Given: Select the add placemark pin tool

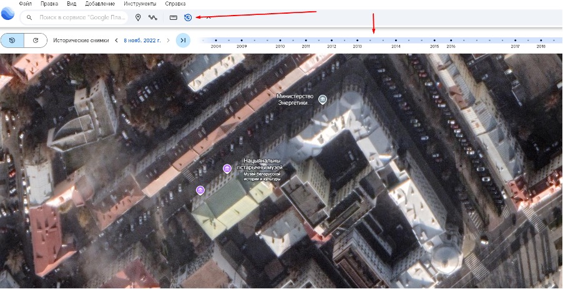Looking at the screenshot, I should pyautogui.click(x=138, y=17).
